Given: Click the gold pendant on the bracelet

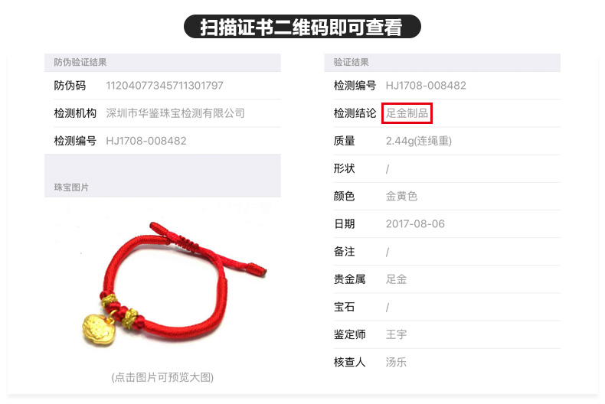Looking at the screenshot, I should pyautogui.click(x=98, y=328).
